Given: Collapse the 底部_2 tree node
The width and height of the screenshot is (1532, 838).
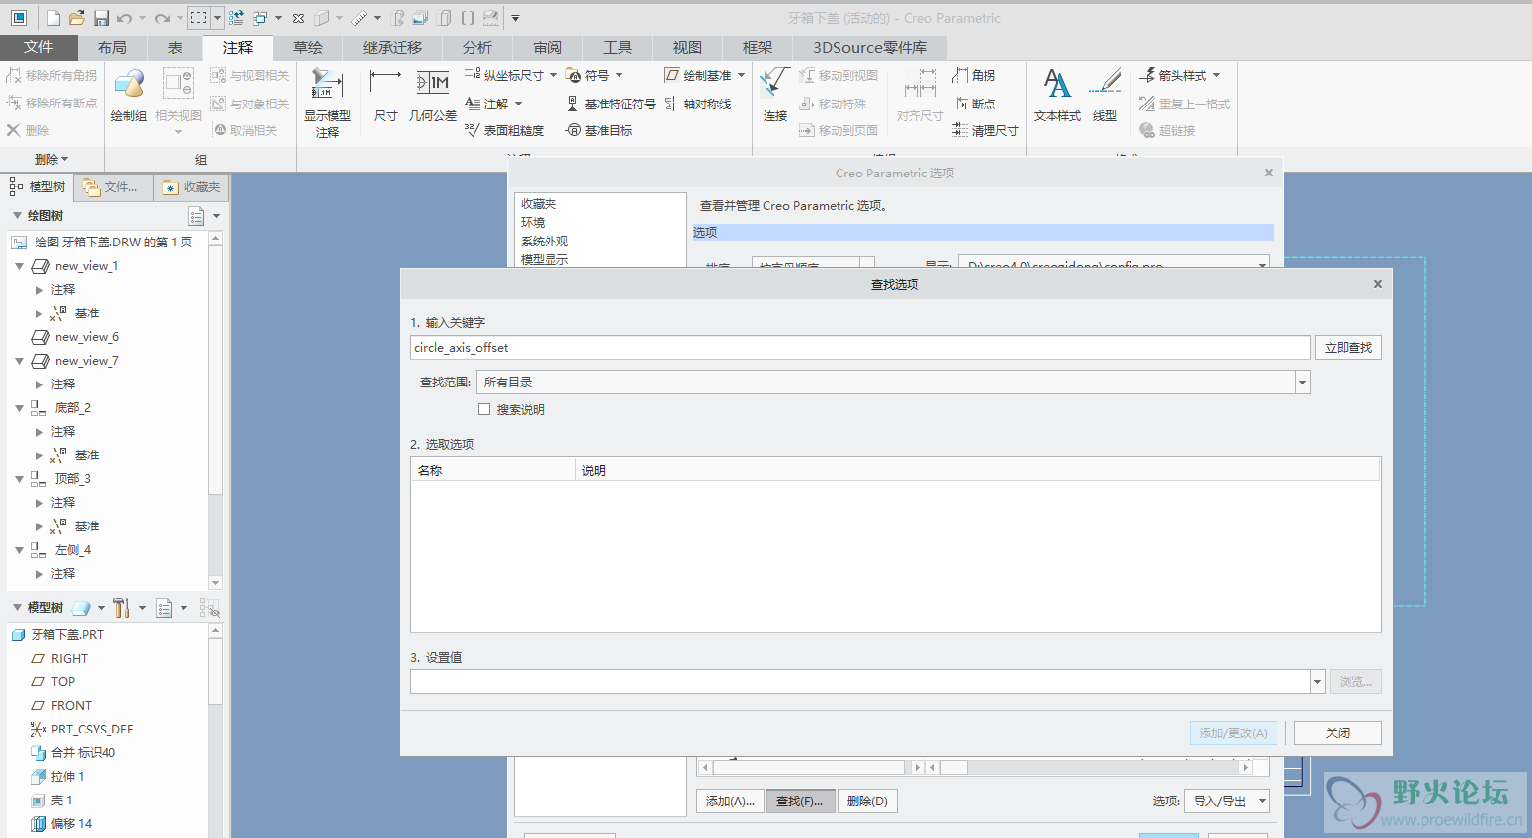Looking at the screenshot, I should tap(20, 408).
